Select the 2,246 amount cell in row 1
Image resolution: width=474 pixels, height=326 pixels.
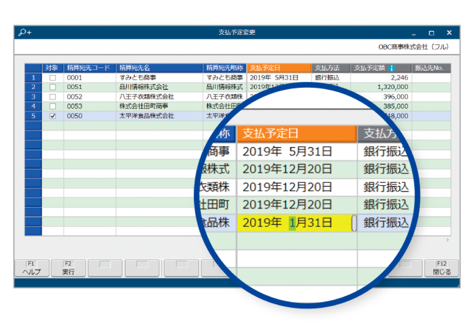click(x=381, y=77)
